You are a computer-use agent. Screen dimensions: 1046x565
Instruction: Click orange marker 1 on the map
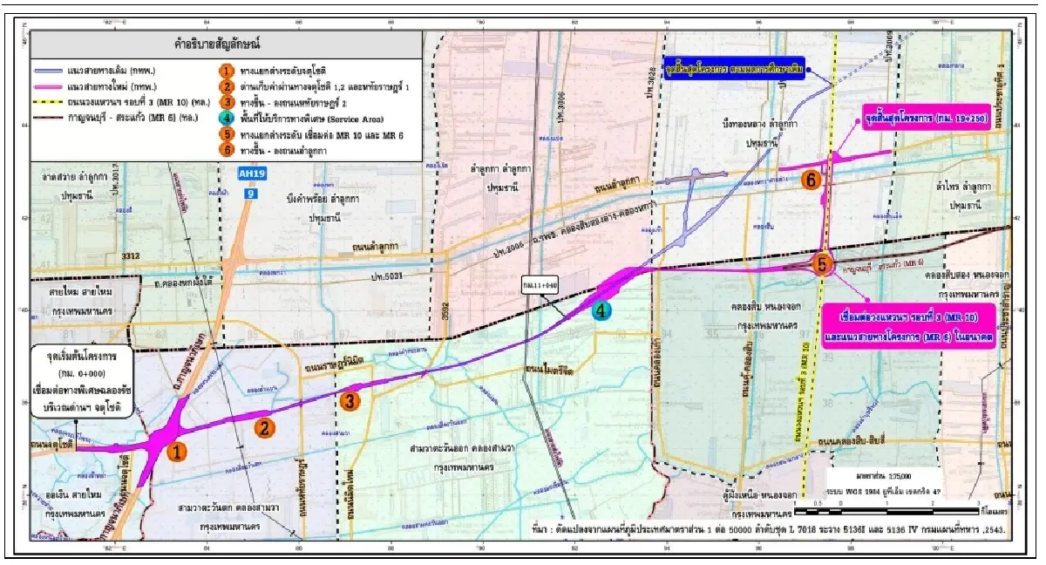tap(177, 453)
